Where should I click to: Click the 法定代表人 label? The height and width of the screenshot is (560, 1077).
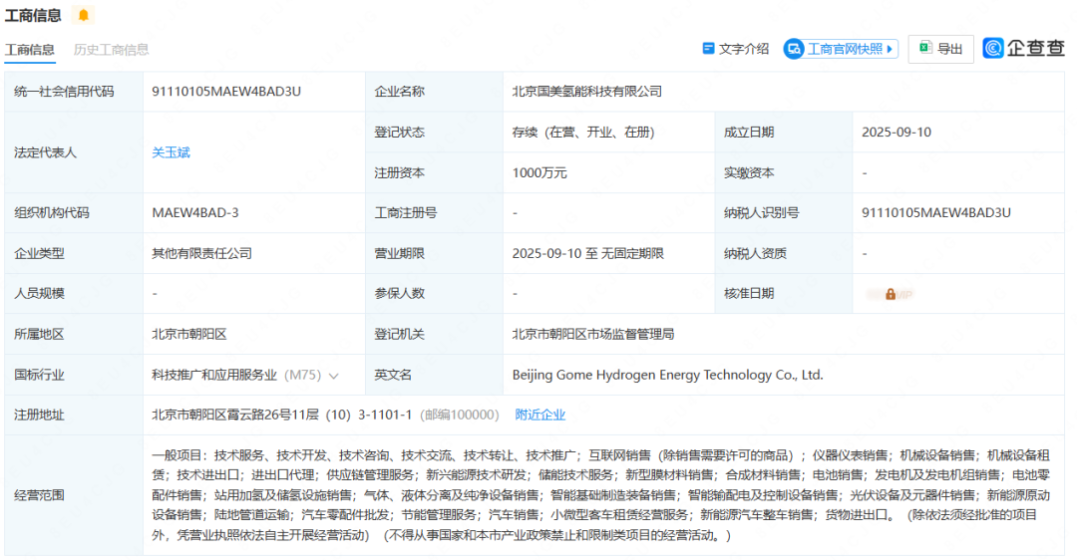(45, 152)
